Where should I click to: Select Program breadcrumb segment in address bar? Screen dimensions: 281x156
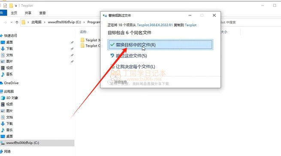pyautogui.click(x=94, y=22)
